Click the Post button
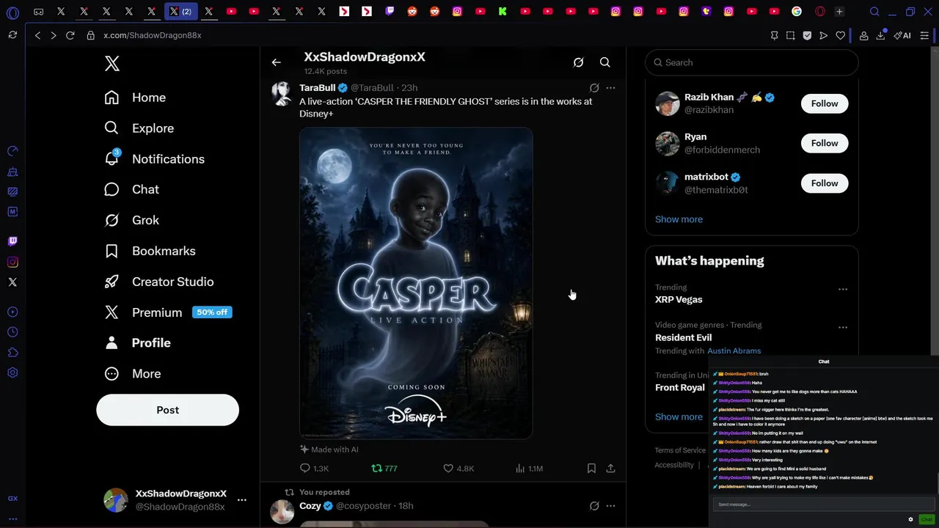 [x=167, y=410]
